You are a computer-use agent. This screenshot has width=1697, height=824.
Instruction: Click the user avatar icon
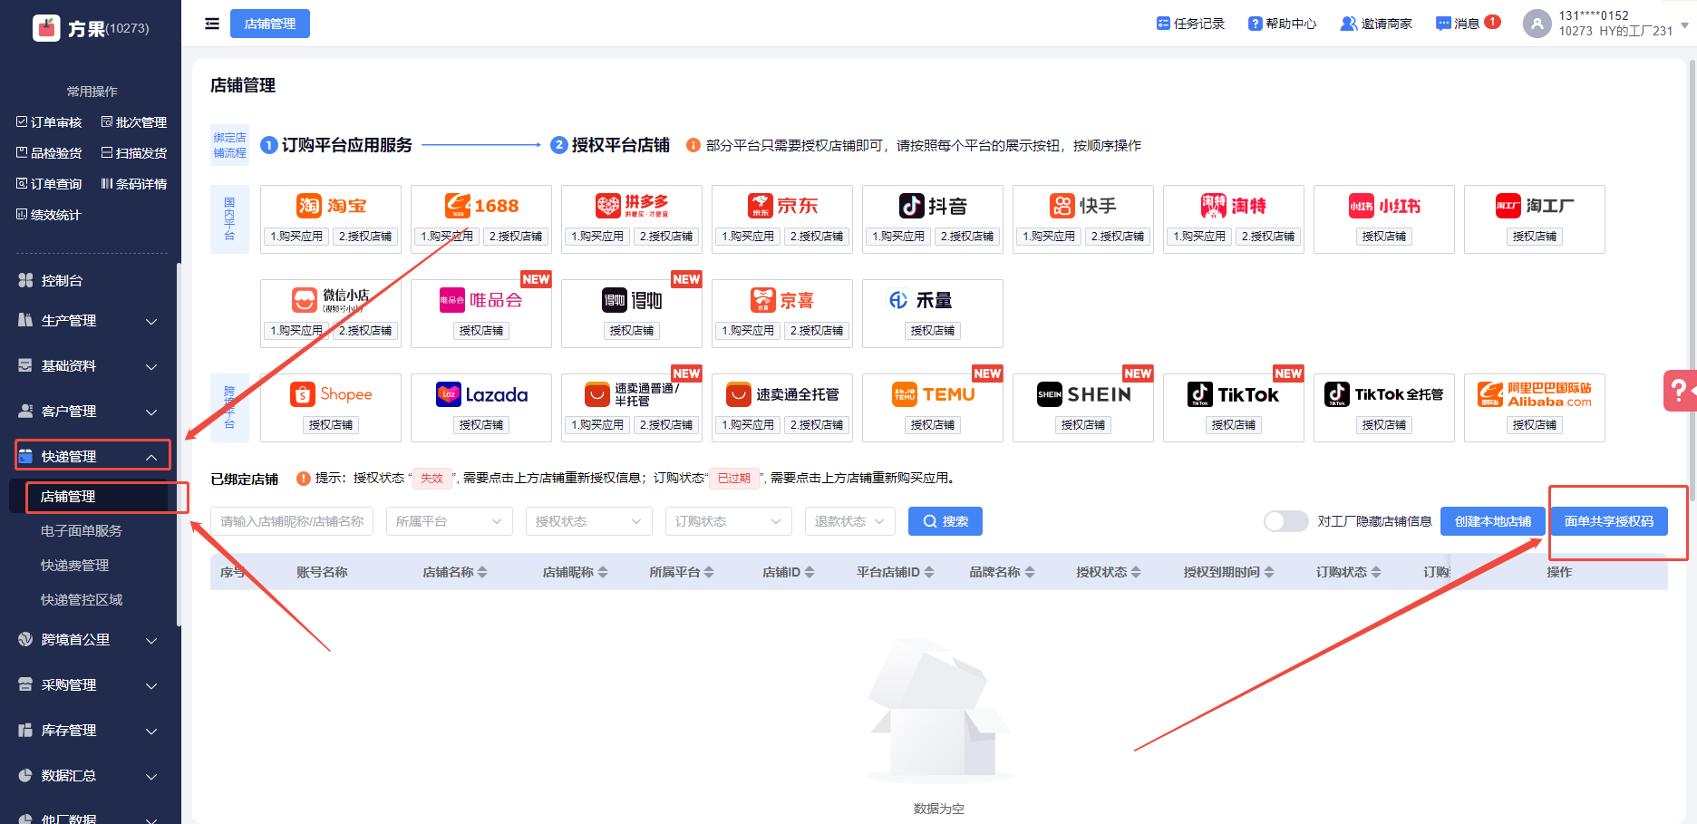point(1537,24)
